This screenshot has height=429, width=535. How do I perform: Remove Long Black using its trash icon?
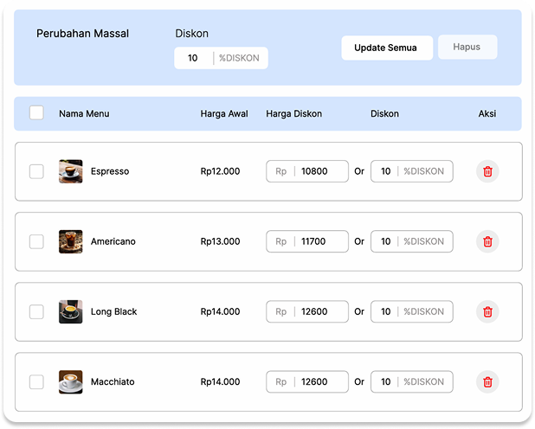[487, 311]
